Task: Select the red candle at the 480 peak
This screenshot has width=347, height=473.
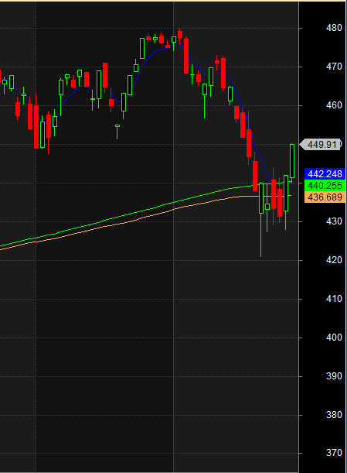Action: [x=180, y=34]
